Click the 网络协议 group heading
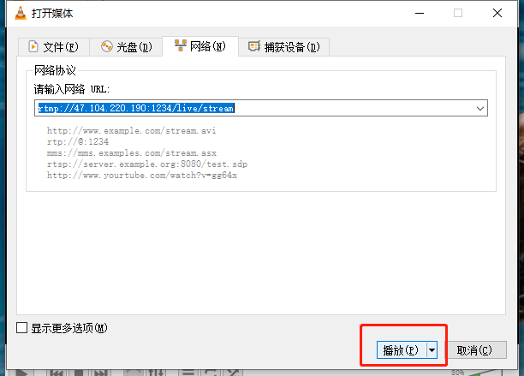Viewport: 524px width, 376px height. coord(55,70)
